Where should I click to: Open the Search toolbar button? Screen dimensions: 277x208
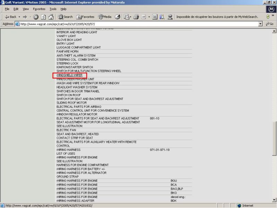pyautogui.click(x=65, y=17)
